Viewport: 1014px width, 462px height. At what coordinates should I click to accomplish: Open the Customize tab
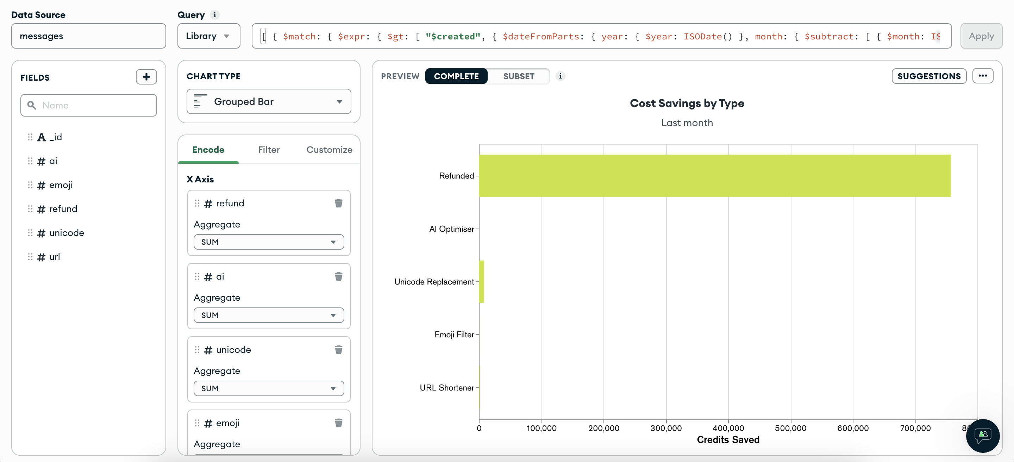(329, 150)
